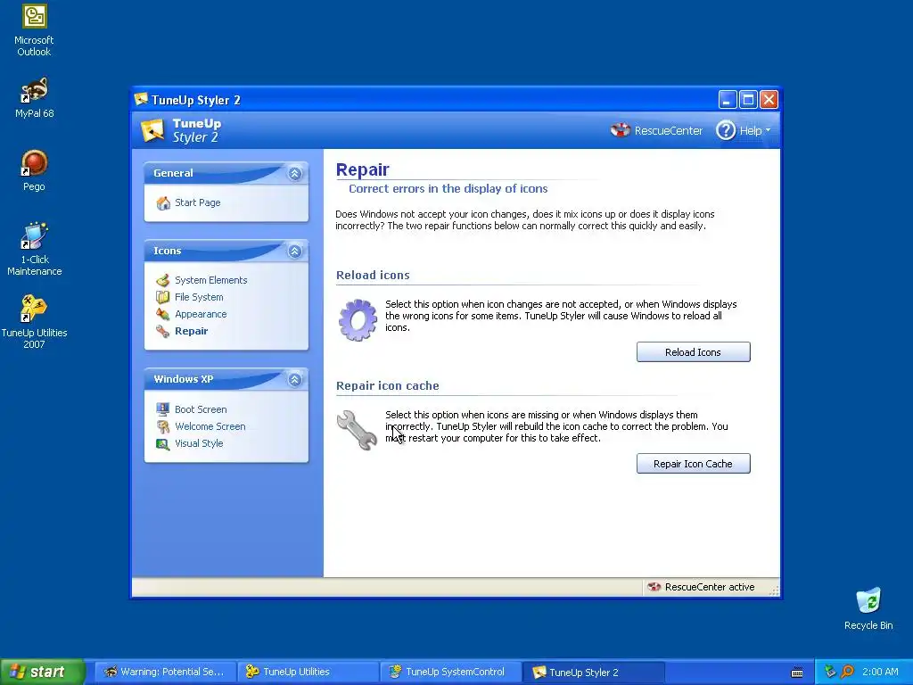Click the gear icon beside Reload icons
This screenshot has width=913, height=685.
[358, 320]
